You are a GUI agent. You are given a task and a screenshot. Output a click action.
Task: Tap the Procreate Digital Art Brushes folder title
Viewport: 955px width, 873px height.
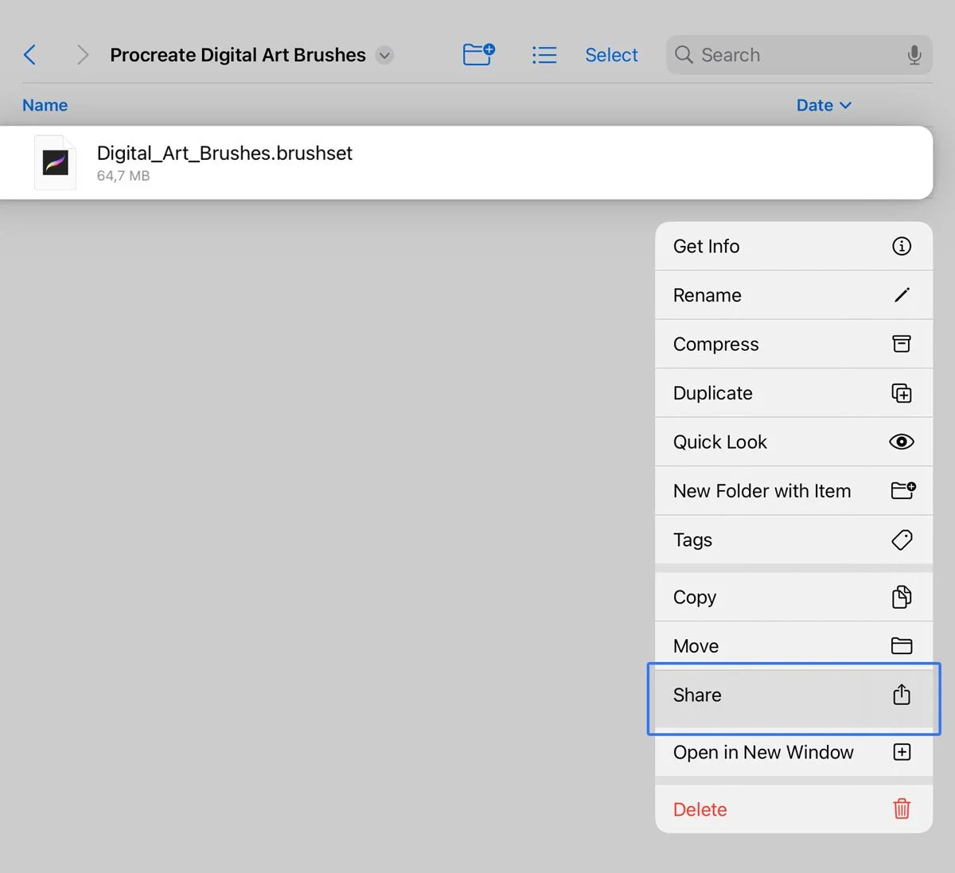[x=238, y=55]
